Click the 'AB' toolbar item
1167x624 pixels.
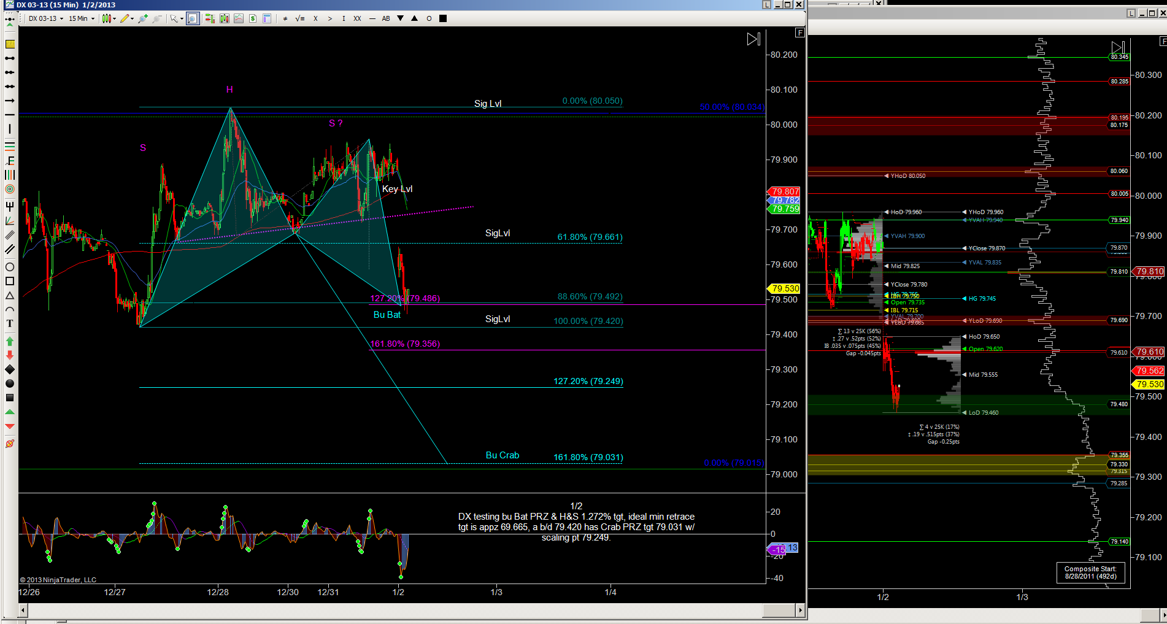click(386, 18)
